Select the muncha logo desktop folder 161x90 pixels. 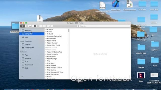pyautogui.click(x=141, y=47)
